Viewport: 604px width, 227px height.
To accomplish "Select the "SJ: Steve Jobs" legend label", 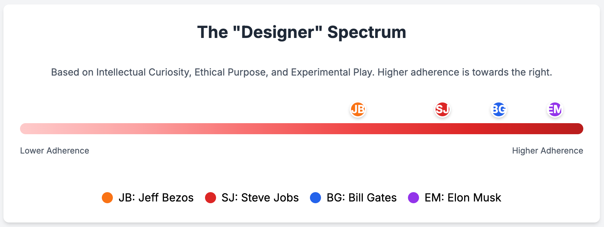I will (x=260, y=198).
